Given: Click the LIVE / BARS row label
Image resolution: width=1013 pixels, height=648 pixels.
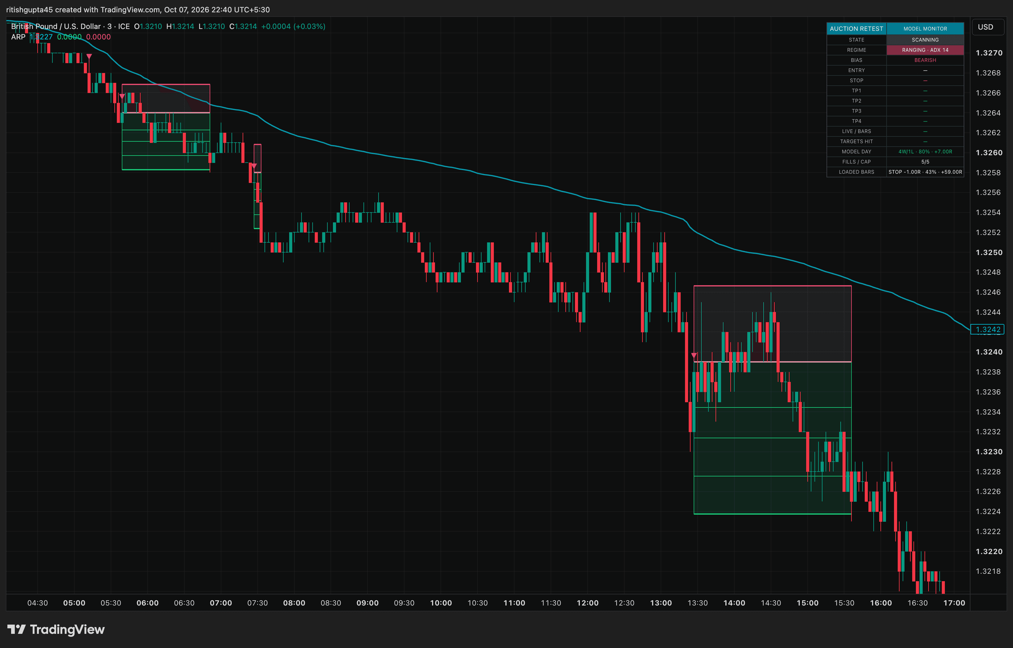Looking at the screenshot, I should pos(856,131).
